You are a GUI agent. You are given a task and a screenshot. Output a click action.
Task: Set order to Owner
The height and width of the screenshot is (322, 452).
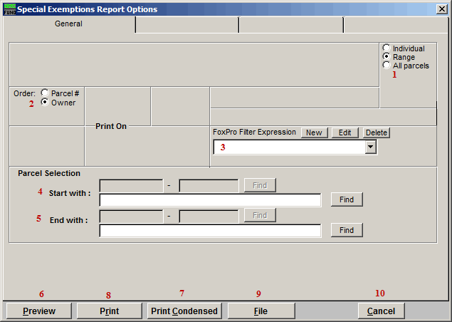click(46, 103)
